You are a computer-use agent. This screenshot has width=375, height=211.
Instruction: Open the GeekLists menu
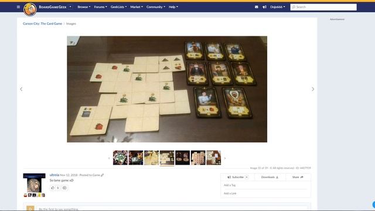click(118, 7)
